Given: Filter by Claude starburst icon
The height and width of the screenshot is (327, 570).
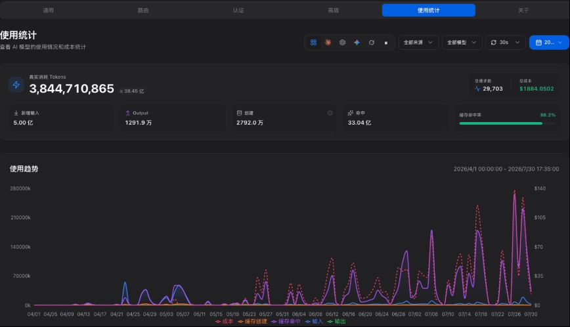Looking at the screenshot, I should pos(328,43).
